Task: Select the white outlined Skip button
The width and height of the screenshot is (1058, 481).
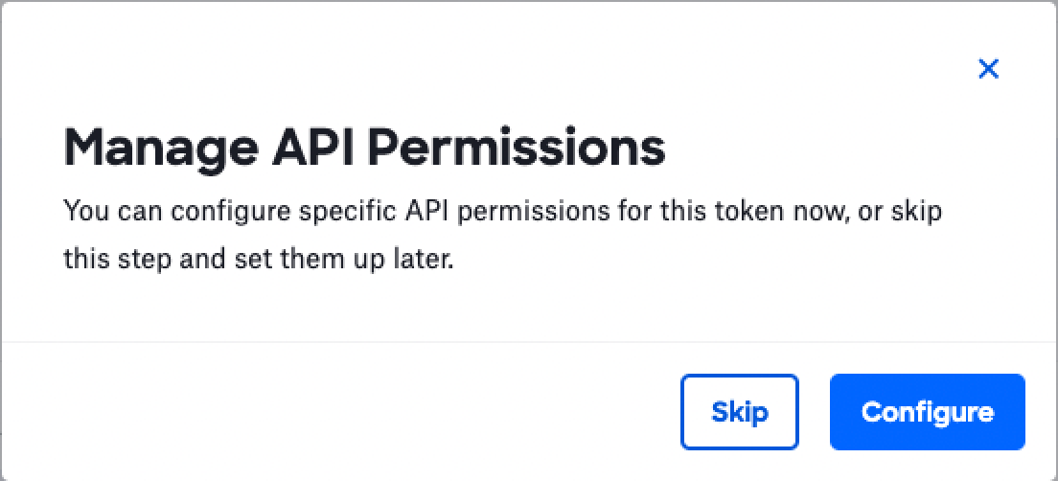Action: [739, 412]
